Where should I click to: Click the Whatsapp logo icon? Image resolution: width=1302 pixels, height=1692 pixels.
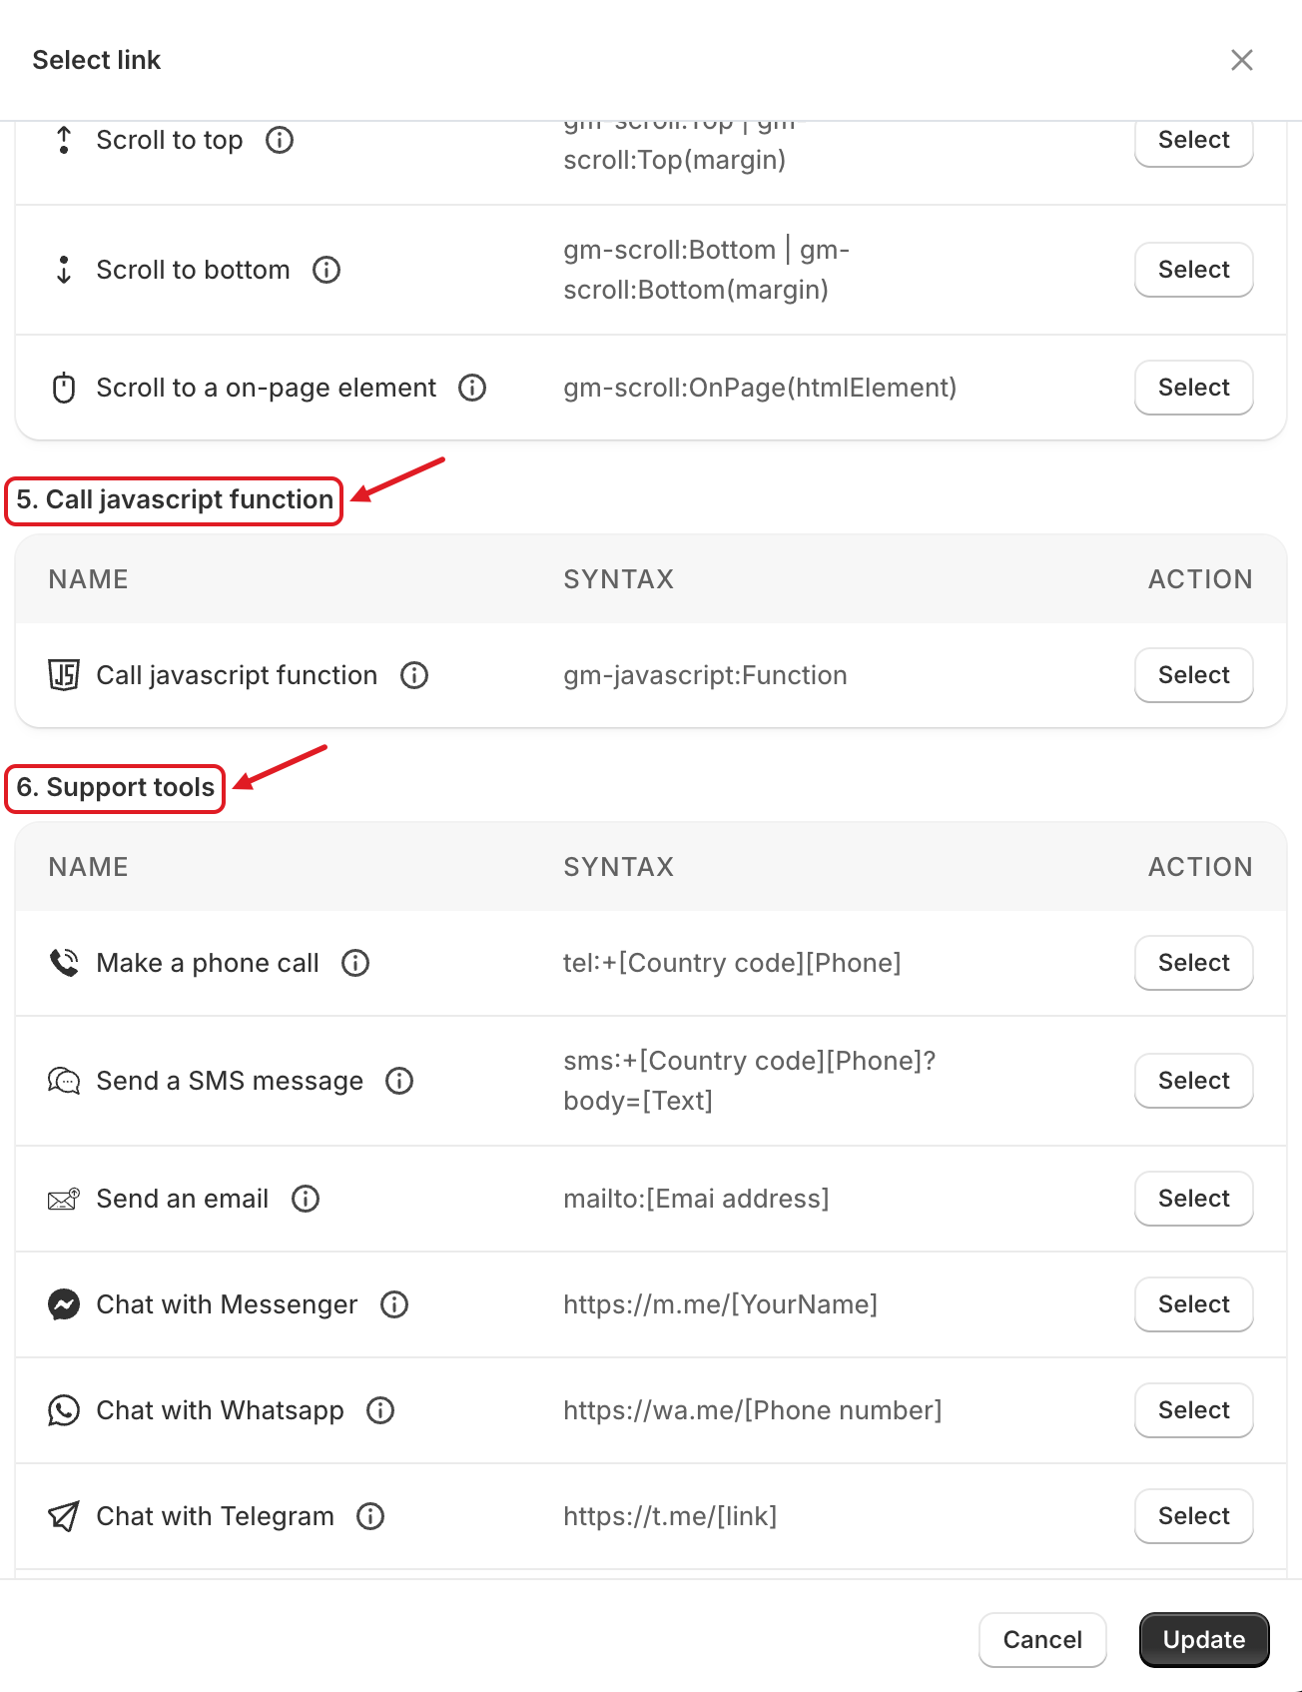pyautogui.click(x=64, y=1410)
